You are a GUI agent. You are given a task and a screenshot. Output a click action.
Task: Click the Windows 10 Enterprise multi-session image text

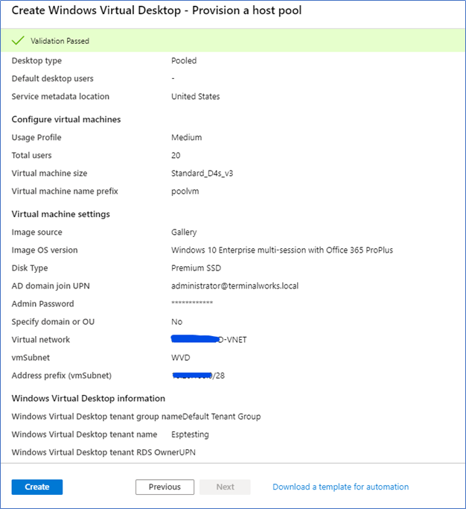(x=282, y=250)
